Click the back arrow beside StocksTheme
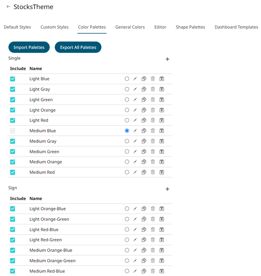Viewport: 261px width, 276px height. tap(8, 7)
